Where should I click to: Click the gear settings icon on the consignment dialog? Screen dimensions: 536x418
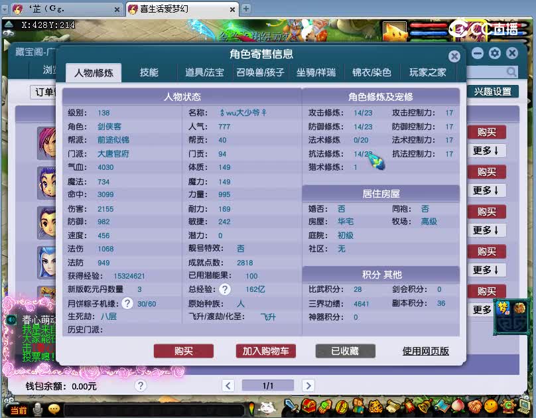pos(495,52)
